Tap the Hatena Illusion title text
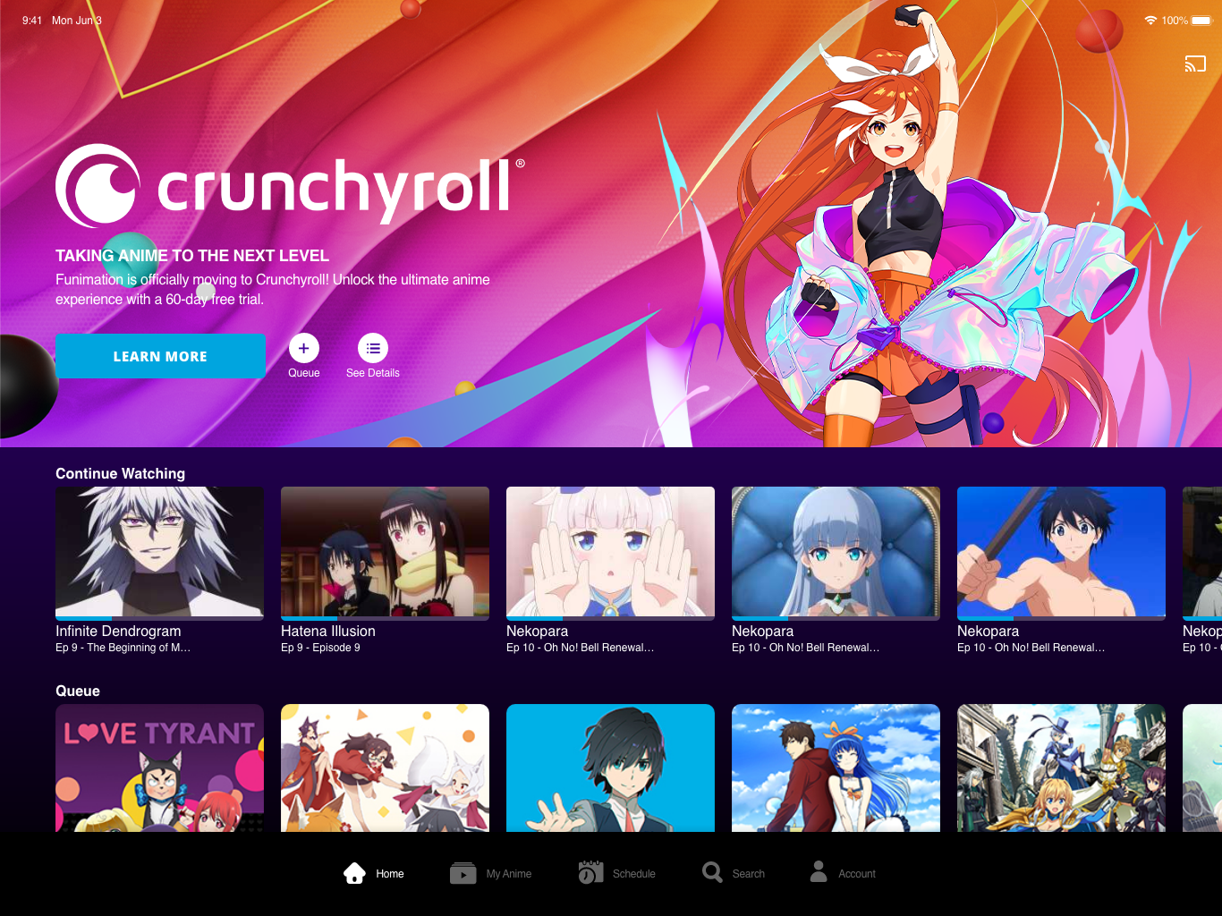 coord(328,631)
